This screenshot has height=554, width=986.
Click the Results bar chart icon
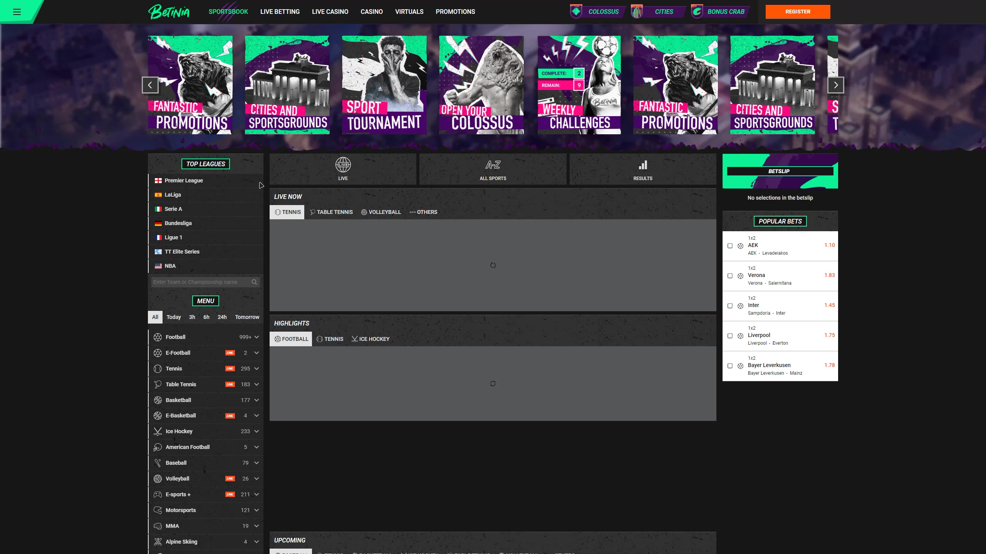tap(642, 165)
